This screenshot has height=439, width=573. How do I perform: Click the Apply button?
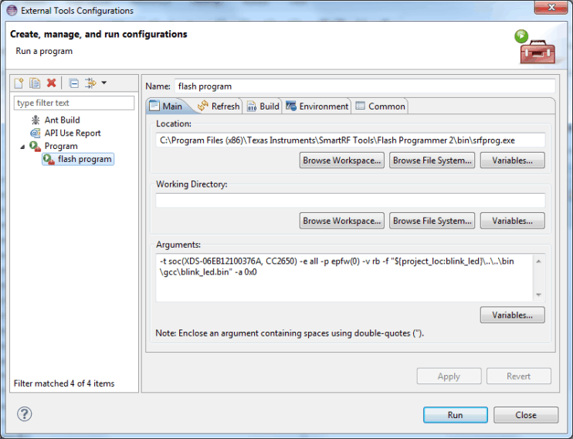tap(449, 377)
